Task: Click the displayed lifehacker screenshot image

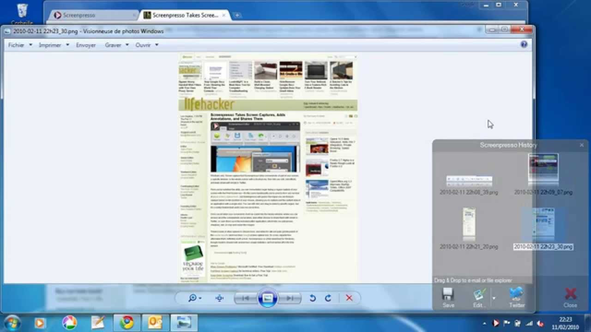Action: [x=268, y=168]
